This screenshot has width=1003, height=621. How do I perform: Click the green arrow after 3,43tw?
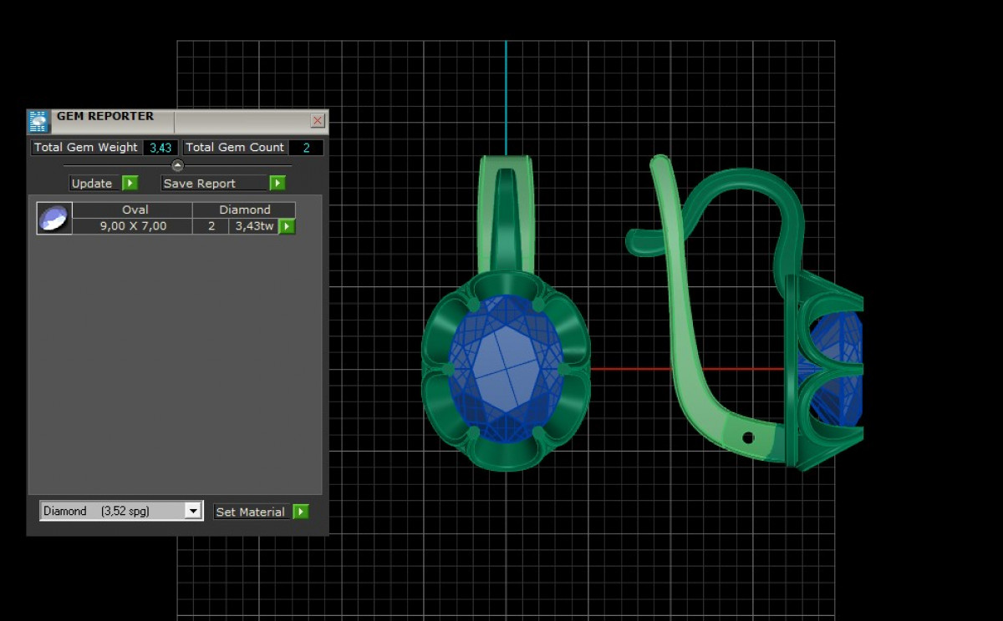(x=287, y=226)
